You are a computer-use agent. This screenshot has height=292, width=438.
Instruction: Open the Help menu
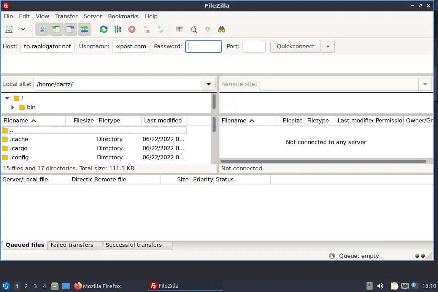151,16
